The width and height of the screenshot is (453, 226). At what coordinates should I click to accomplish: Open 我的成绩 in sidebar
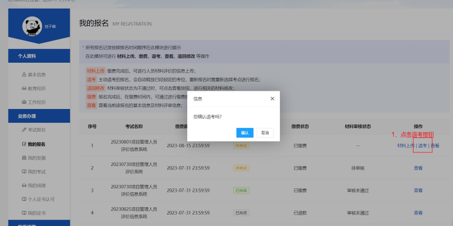37,185
